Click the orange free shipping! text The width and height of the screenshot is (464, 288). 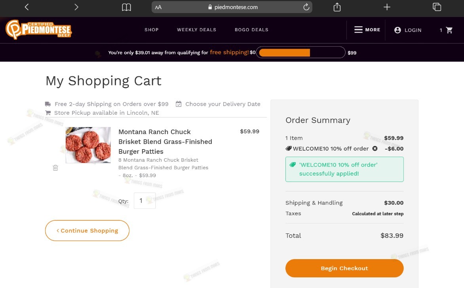[x=229, y=52]
